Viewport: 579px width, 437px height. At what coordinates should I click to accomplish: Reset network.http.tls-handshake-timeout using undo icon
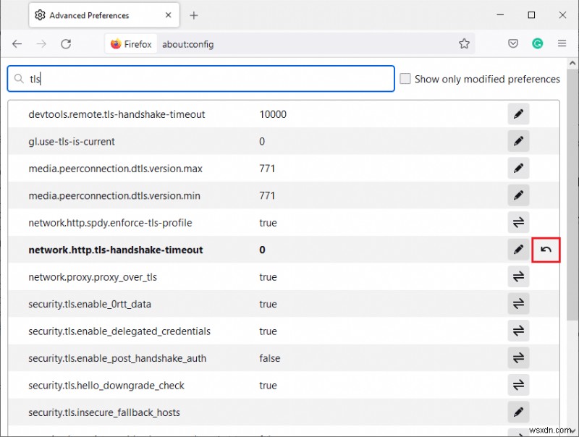point(546,249)
